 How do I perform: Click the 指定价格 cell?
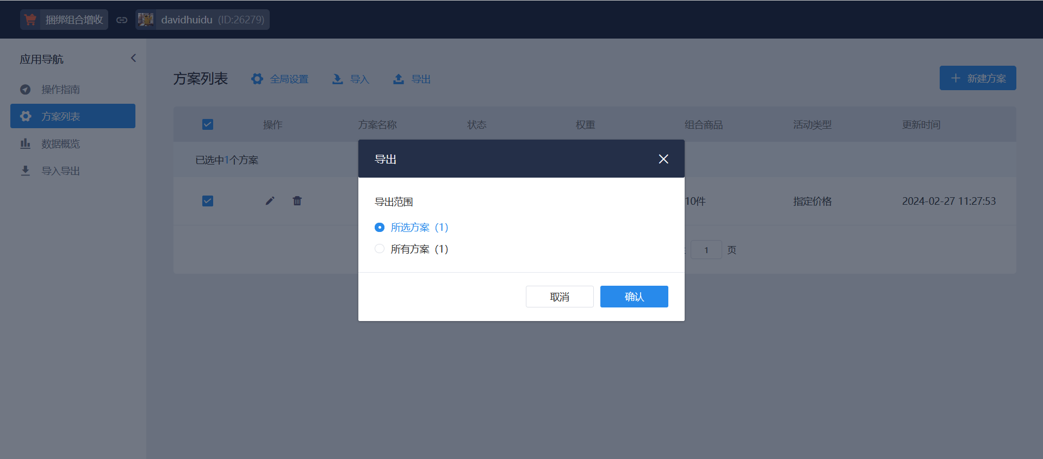click(812, 201)
